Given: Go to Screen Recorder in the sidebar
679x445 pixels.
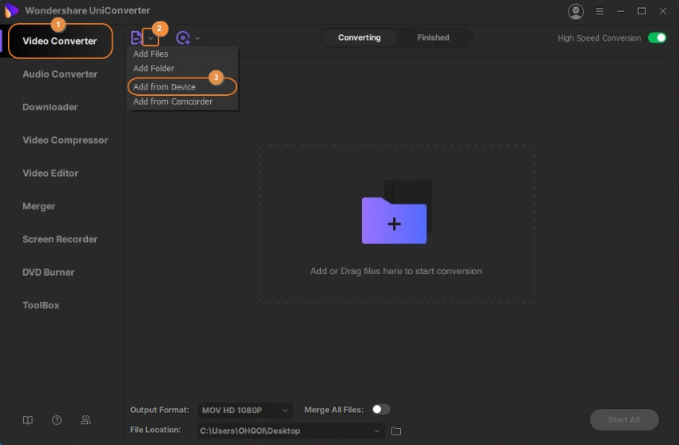Looking at the screenshot, I should point(60,239).
